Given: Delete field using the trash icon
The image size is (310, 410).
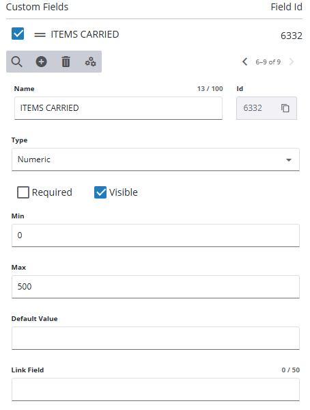Looking at the screenshot, I should [x=66, y=62].
